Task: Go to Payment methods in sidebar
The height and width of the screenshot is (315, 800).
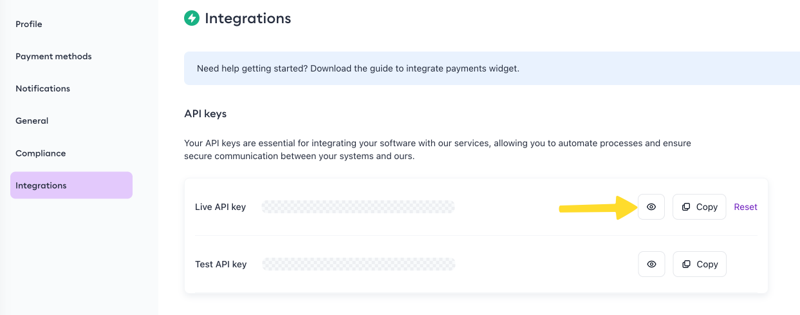Action: pos(53,56)
